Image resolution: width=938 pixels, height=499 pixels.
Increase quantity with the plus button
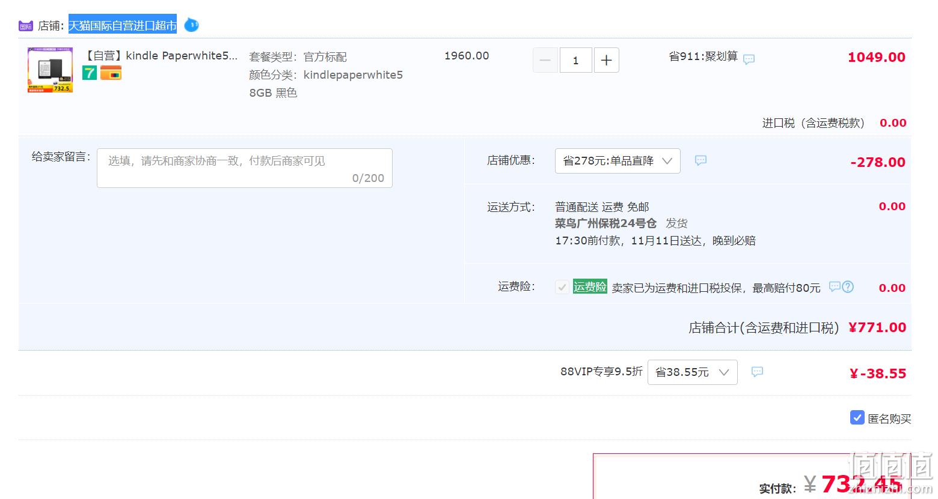pos(606,60)
